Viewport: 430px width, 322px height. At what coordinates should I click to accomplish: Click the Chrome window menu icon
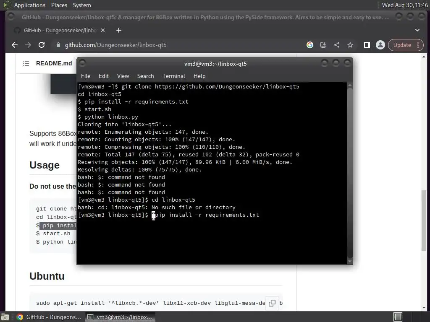click(11, 17)
